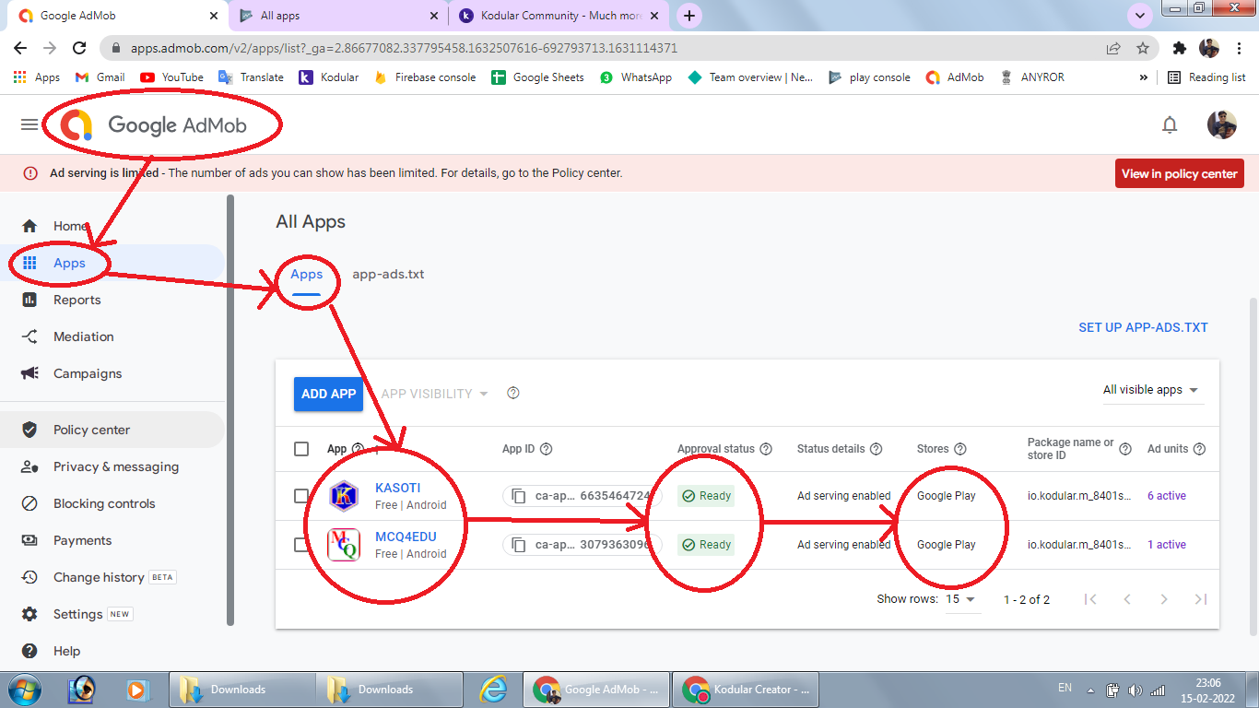Click the ADD APP button
The height and width of the screenshot is (708, 1259).
click(x=328, y=394)
